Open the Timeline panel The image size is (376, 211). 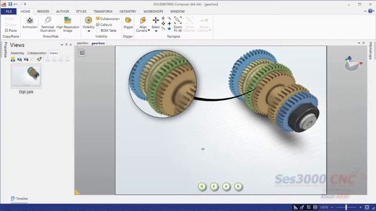19,199
